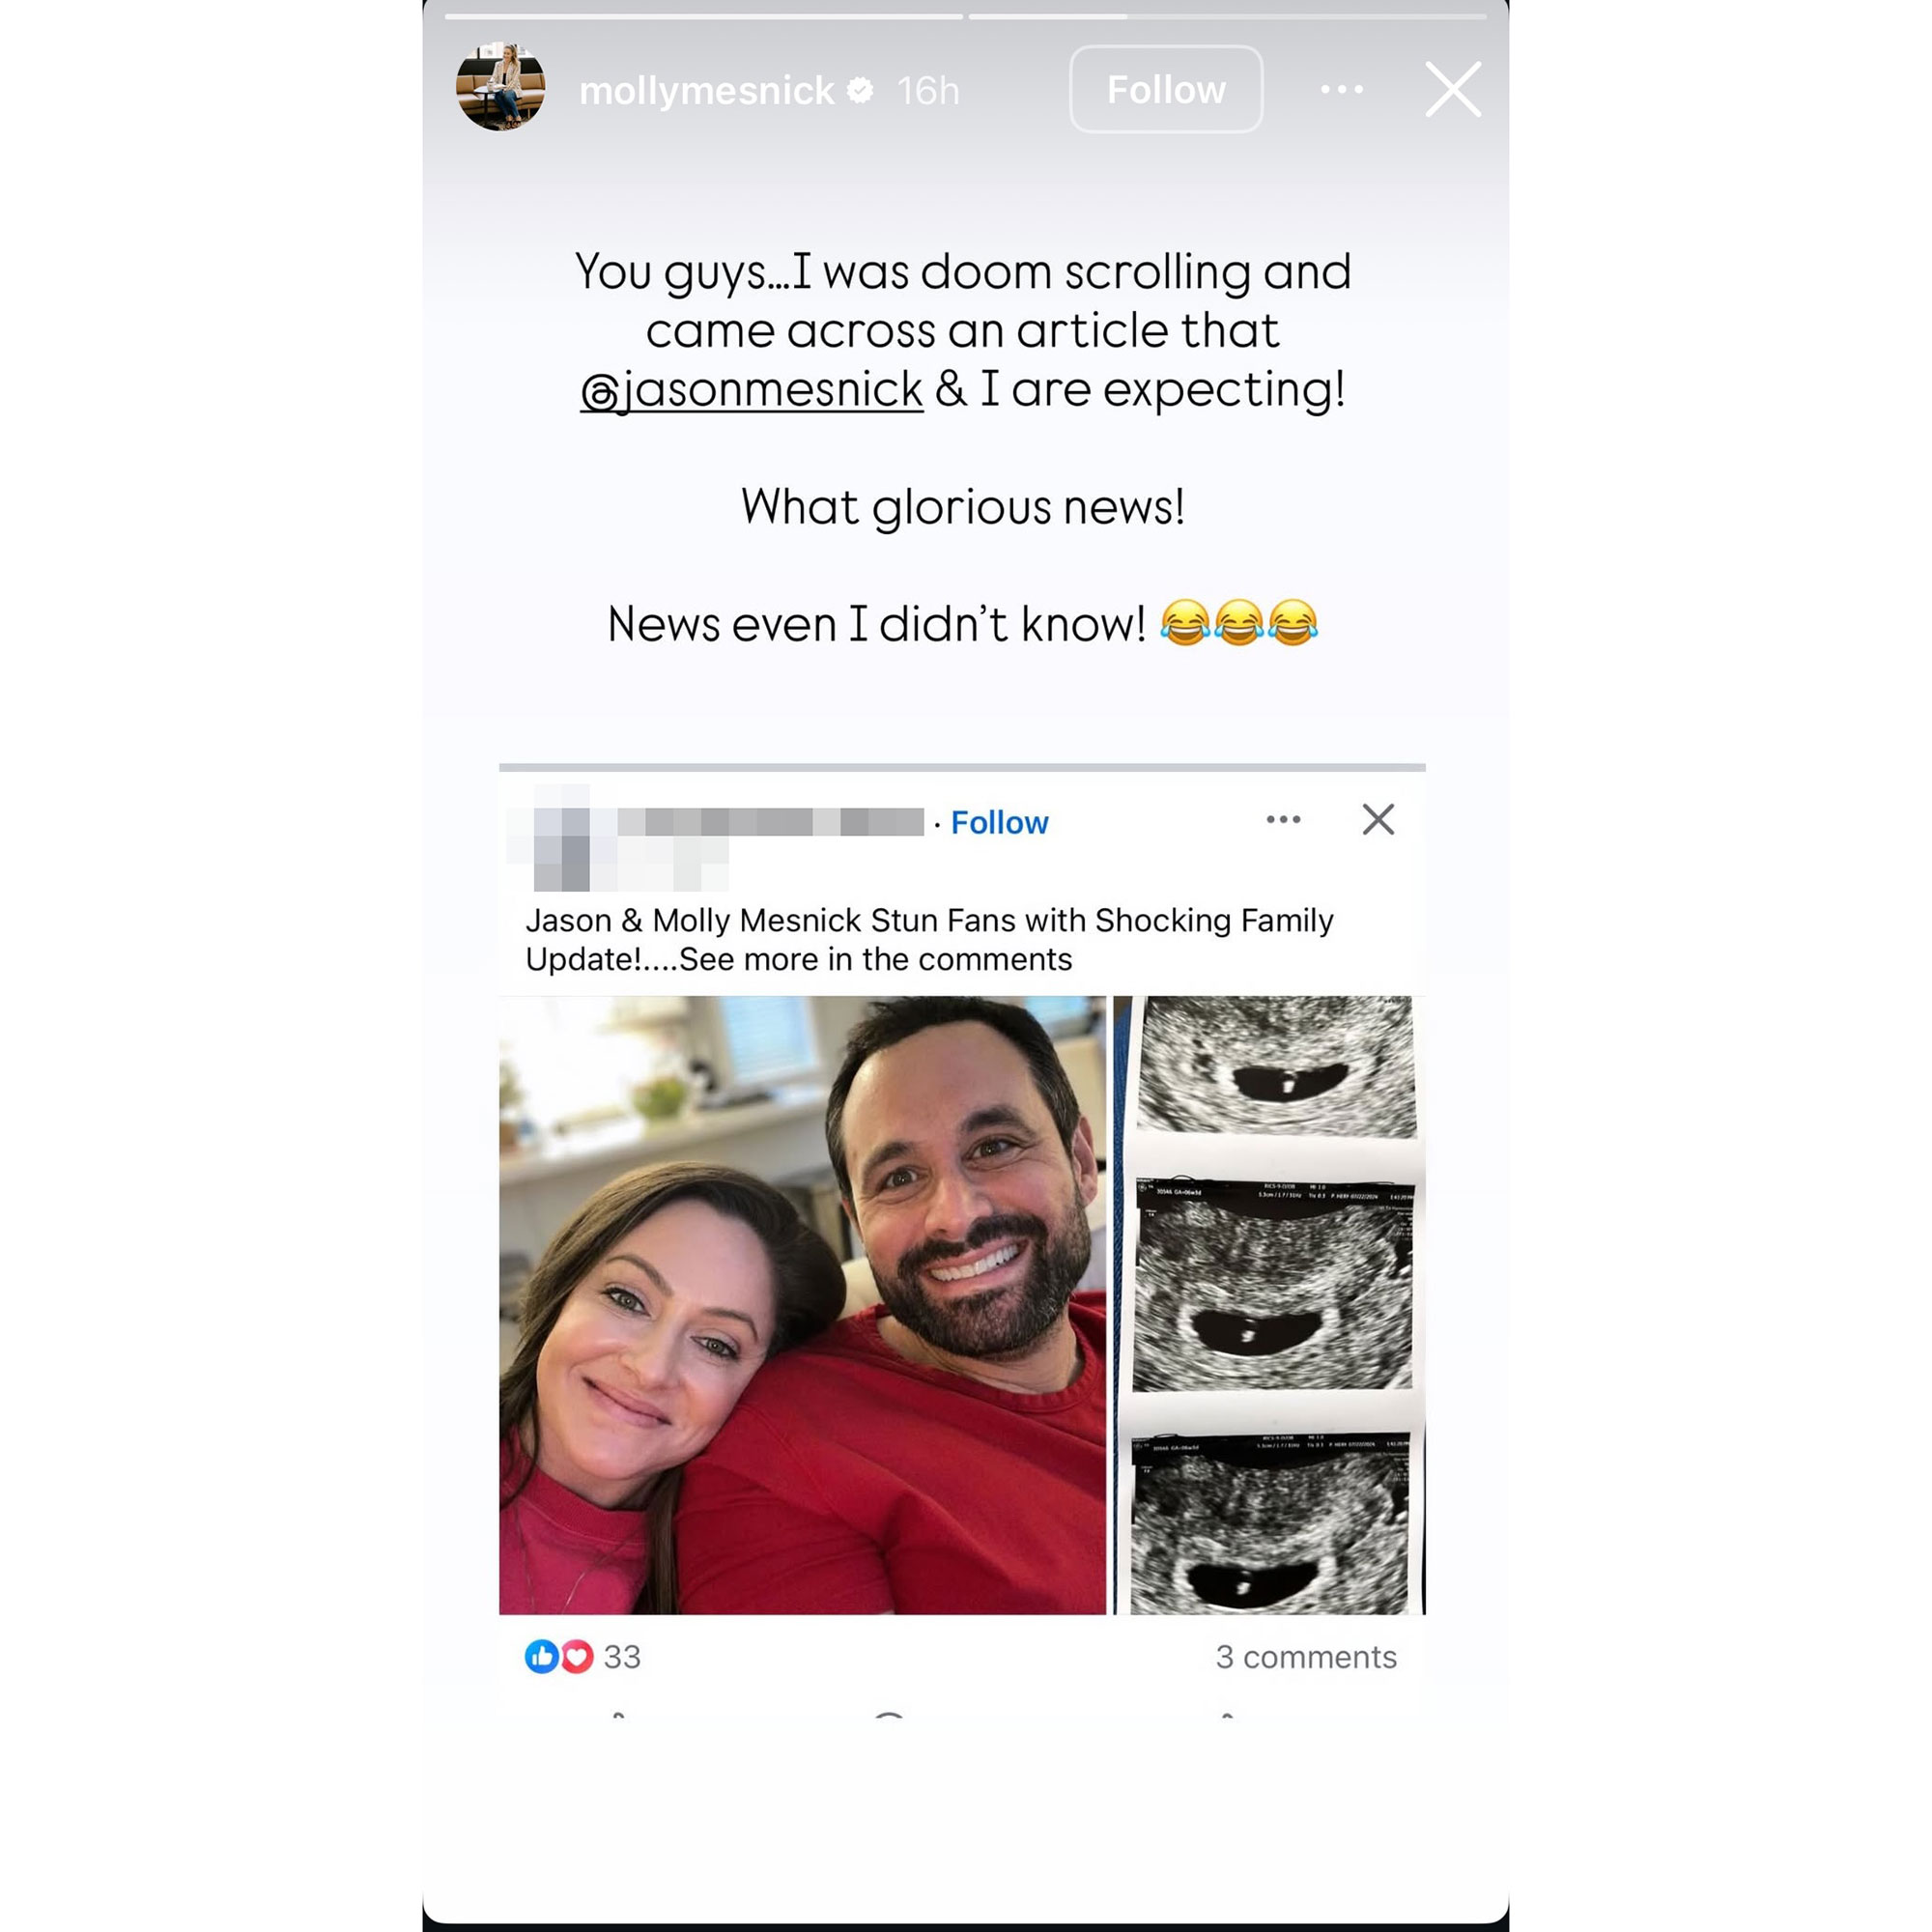Jump to the first story progress segment
The width and height of the screenshot is (1932, 1932).
pyautogui.click(x=703, y=17)
